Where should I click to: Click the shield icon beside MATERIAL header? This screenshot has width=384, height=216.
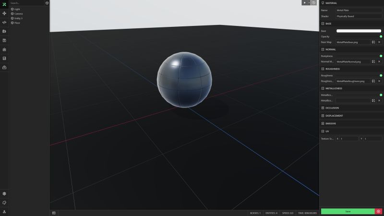(323, 3)
